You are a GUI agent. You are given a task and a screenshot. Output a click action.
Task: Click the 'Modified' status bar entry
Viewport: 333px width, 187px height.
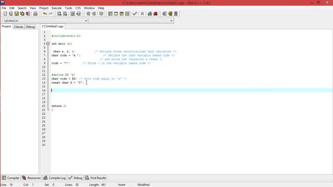tap(144, 185)
